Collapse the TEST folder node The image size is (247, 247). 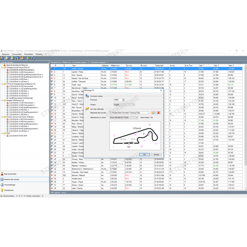pos(2,133)
